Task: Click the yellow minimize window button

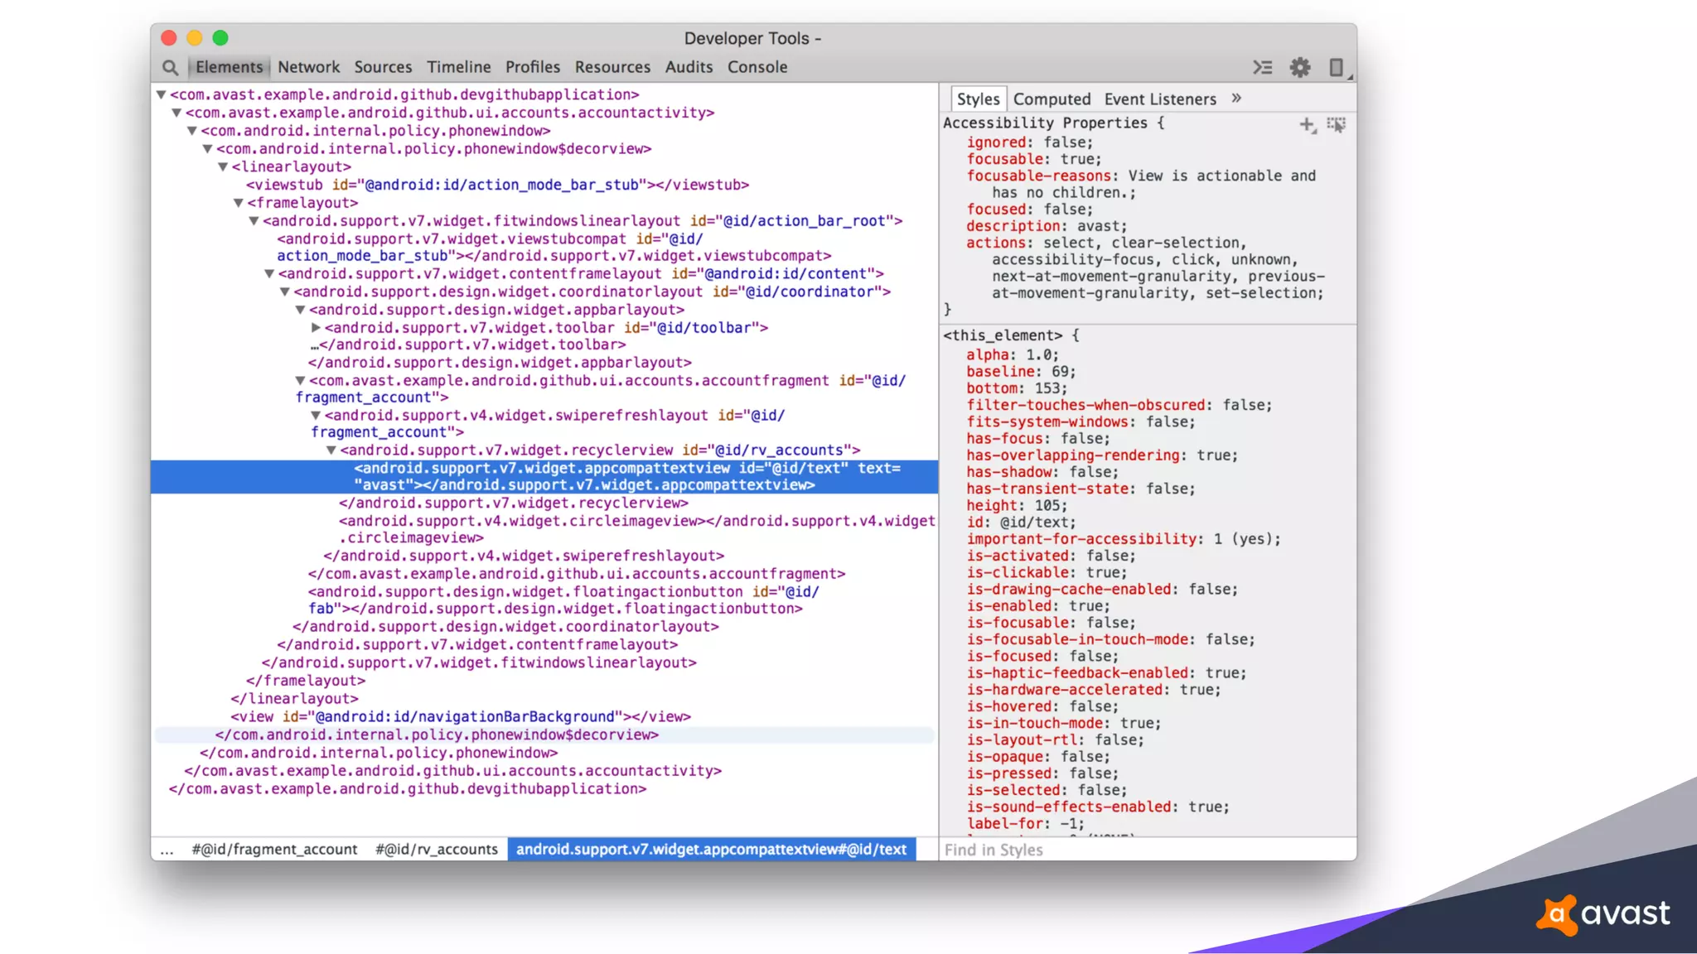Action: 195,38
